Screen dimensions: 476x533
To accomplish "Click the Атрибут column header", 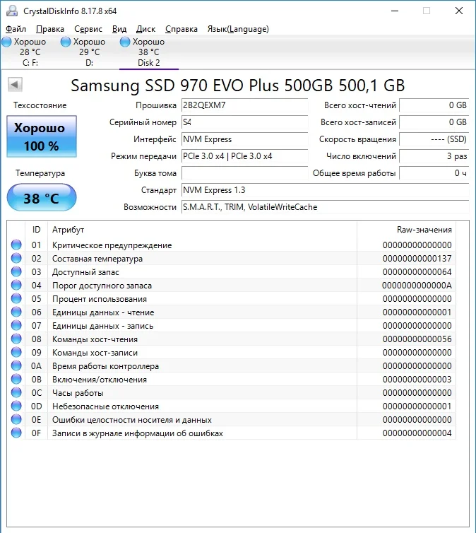I will (x=203, y=230).
